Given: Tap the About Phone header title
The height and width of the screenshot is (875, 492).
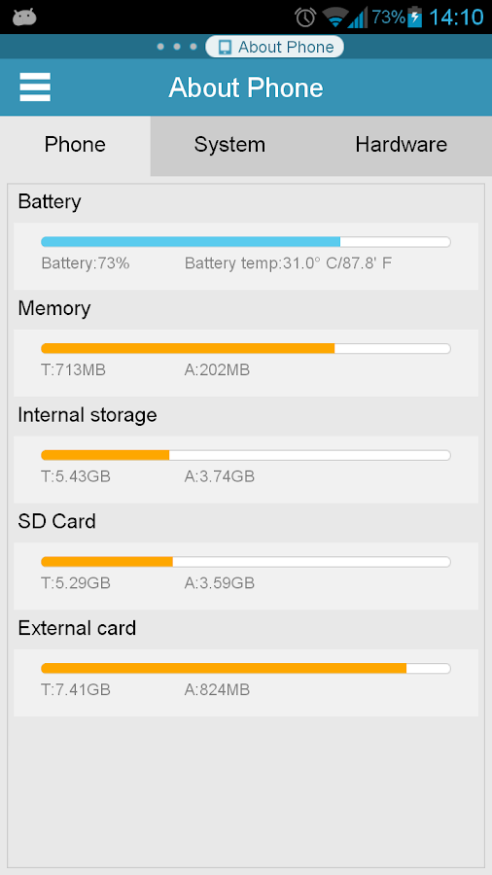Looking at the screenshot, I should (x=246, y=87).
